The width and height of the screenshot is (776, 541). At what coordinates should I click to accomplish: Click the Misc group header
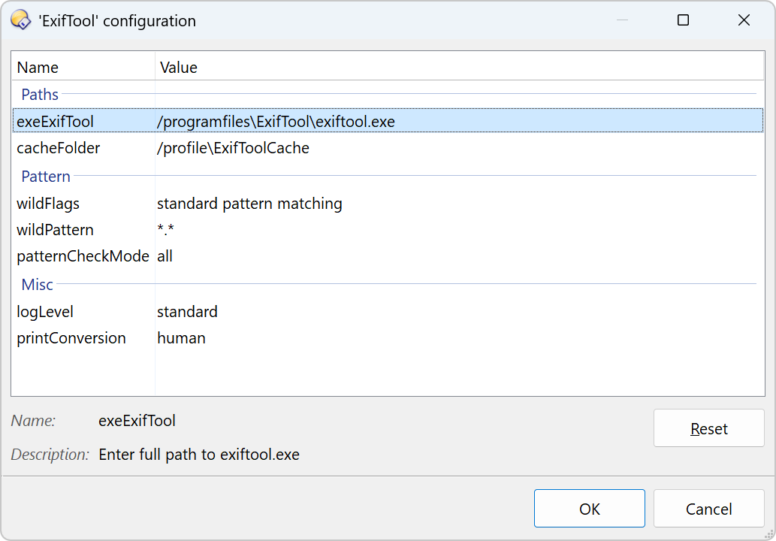[37, 284]
